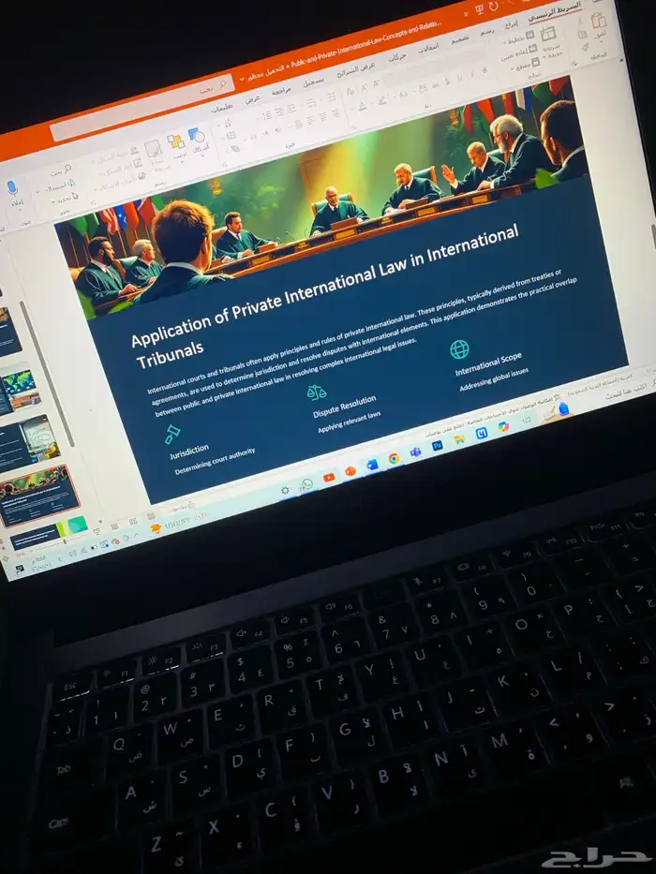Toggle bulleted list
Screen dimensions: 656x874
332,97
